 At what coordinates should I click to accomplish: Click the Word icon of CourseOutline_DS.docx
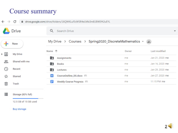coord(52,75)
